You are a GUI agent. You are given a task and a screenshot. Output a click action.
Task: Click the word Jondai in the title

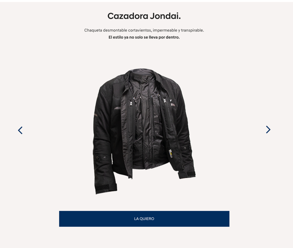[165, 16]
